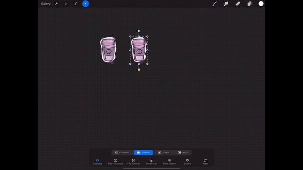This screenshot has width=303, height=170.
Task: Open the Actions wrench menu
Action: click(56, 4)
